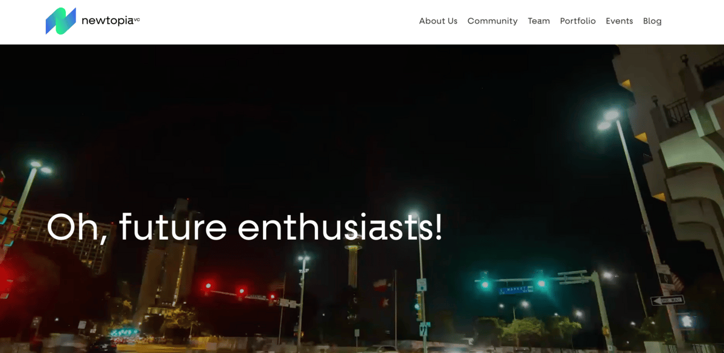Image resolution: width=724 pixels, height=353 pixels.
Task: Click the streetlamp glowing on the left side
Action: point(38,167)
